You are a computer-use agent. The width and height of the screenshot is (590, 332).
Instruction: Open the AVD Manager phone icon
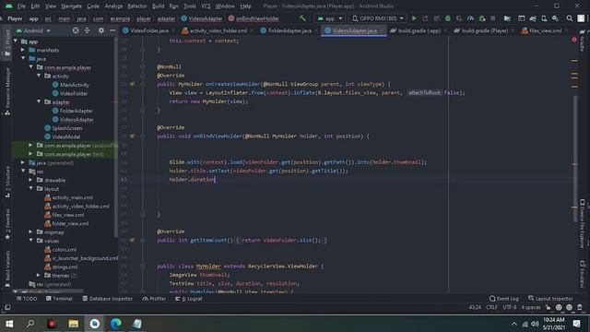click(x=544, y=18)
